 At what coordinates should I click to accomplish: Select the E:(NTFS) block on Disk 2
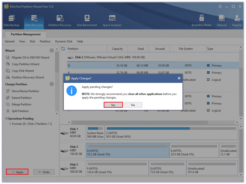tap(194, 150)
